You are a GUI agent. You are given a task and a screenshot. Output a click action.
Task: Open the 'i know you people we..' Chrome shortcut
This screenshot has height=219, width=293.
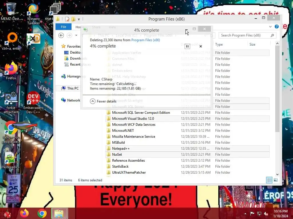pyautogui.click(x=11, y=132)
